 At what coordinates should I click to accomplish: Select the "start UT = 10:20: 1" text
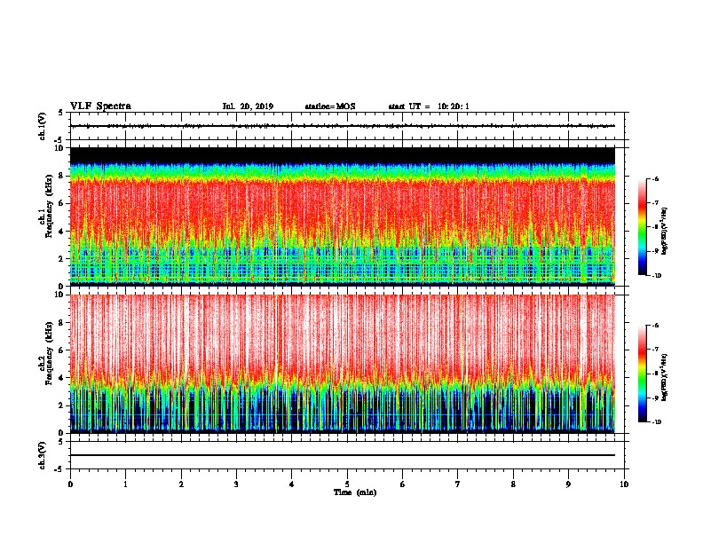click(429, 106)
